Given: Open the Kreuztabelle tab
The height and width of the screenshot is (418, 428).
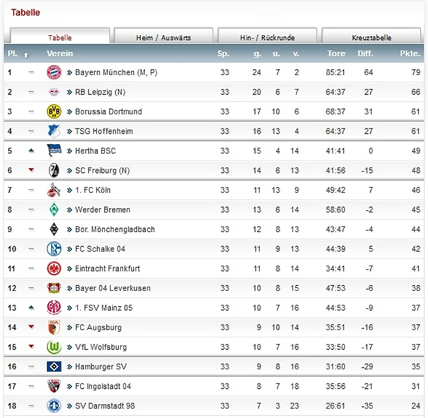Looking at the screenshot, I should point(372,37).
